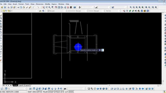
Task: Open the File menu
Action: coord(1,4)
